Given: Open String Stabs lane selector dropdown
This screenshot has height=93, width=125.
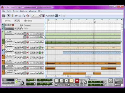Looking at the screenshot, I should (33, 73).
